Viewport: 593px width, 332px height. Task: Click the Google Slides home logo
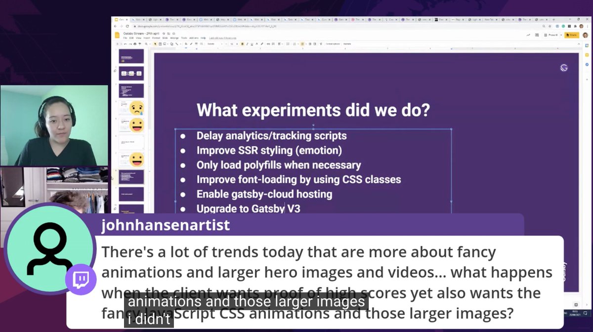118,35
